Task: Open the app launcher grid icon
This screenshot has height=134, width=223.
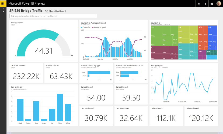Action: (3, 3)
